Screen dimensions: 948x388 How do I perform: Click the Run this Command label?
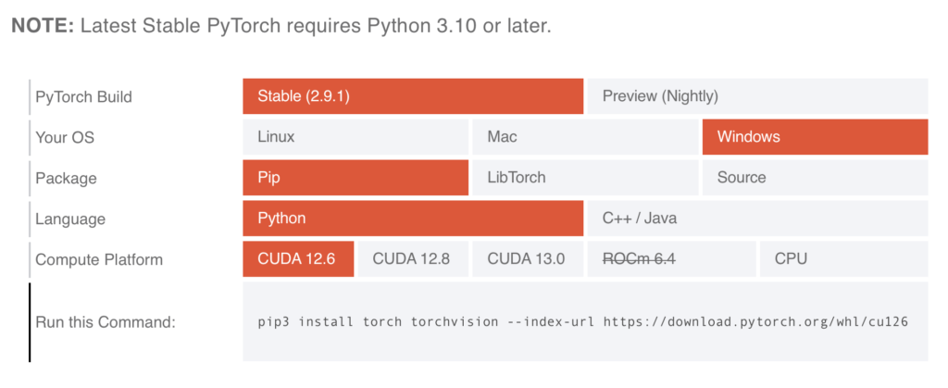105,322
